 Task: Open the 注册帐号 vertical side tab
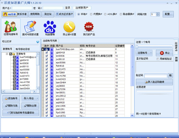(x=176, y=46)
